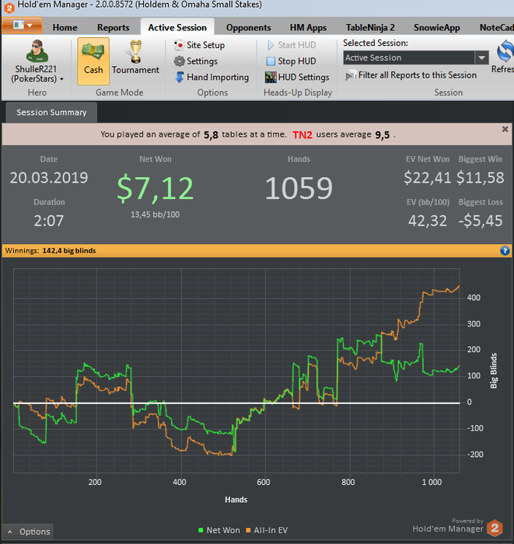
Task: Click the date 20.03.2019
Action: (x=49, y=178)
